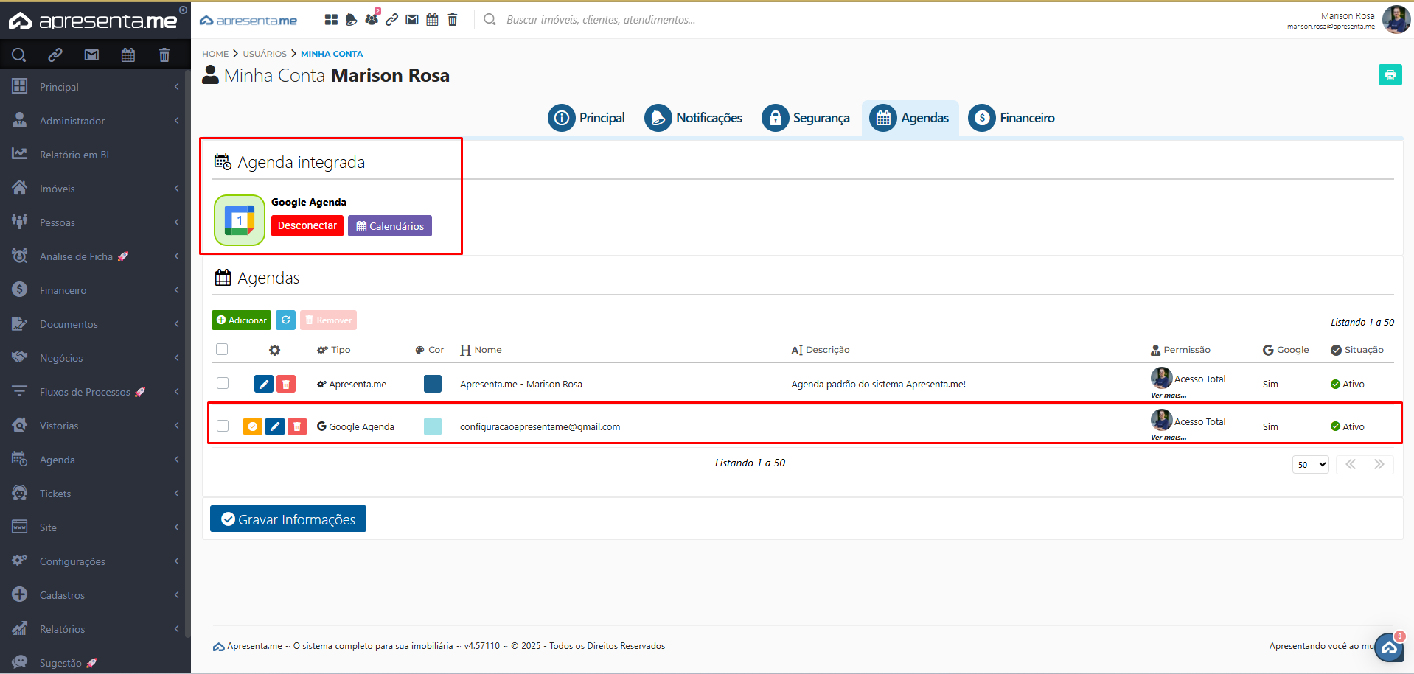The height and width of the screenshot is (674, 1414).
Task: Click the red Desconectar button
Action: [307, 225]
